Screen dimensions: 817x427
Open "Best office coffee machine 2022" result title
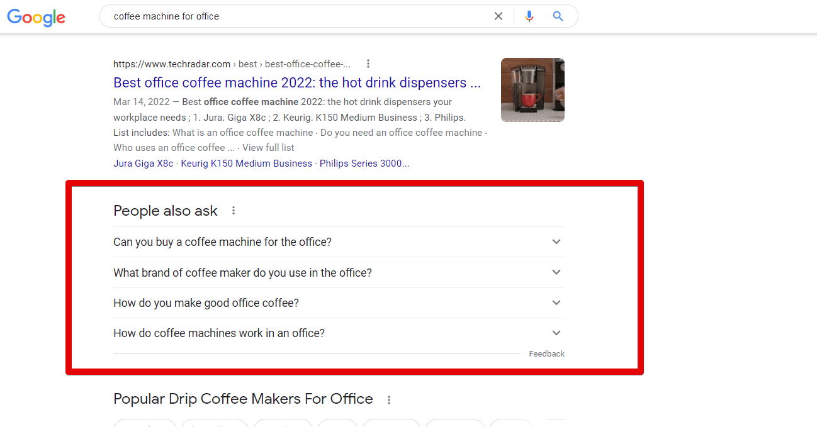(297, 83)
